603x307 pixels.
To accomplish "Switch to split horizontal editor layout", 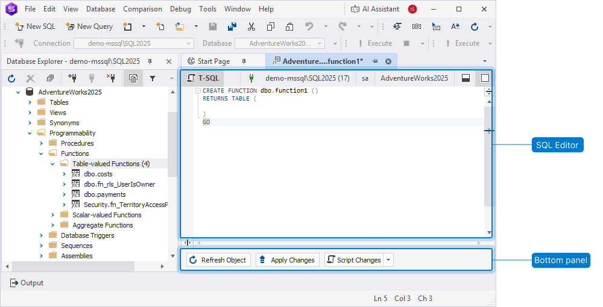I will point(466,78).
